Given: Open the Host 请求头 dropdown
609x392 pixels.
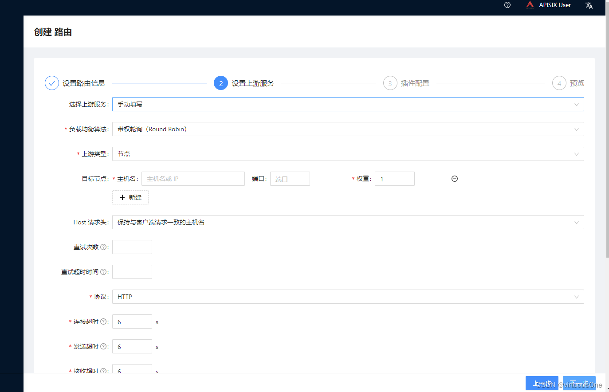Looking at the screenshot, I should coord(348,222).
